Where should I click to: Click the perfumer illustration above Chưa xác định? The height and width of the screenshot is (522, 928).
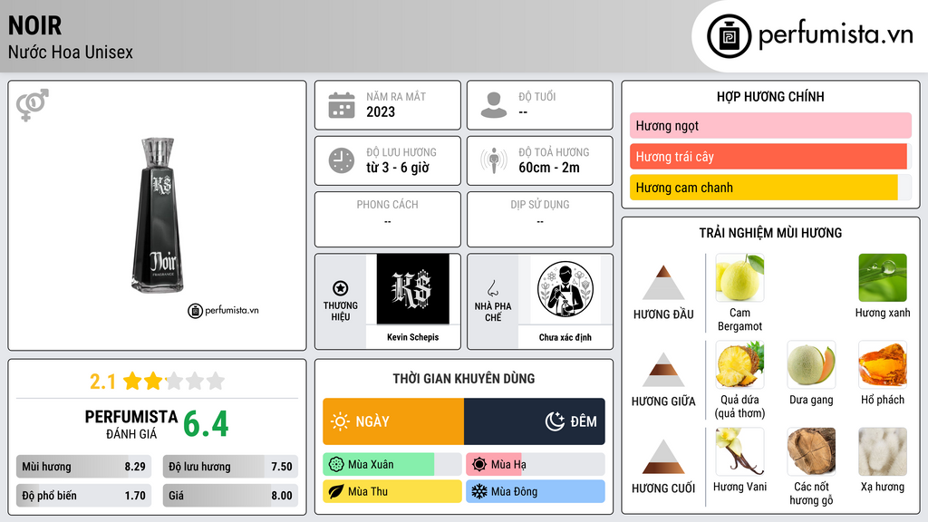tap(565, 289)
